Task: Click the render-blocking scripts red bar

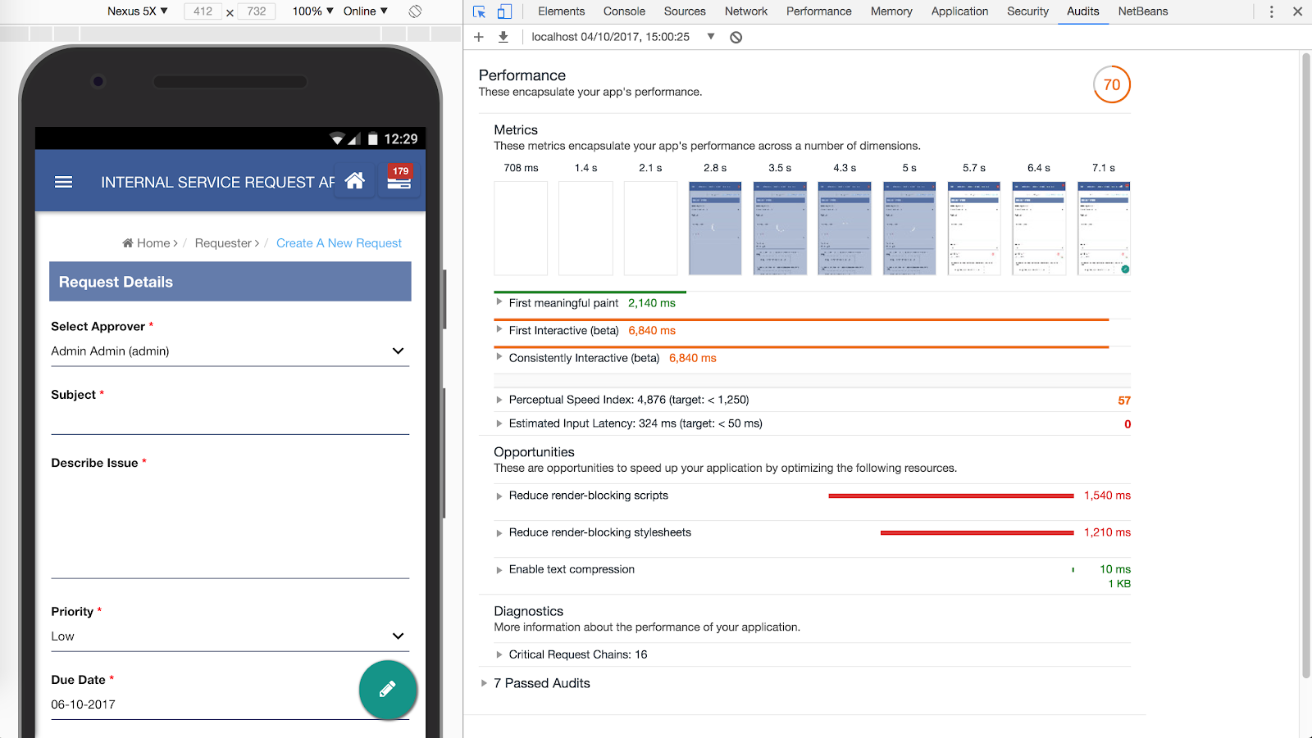Action: point(951,496)
